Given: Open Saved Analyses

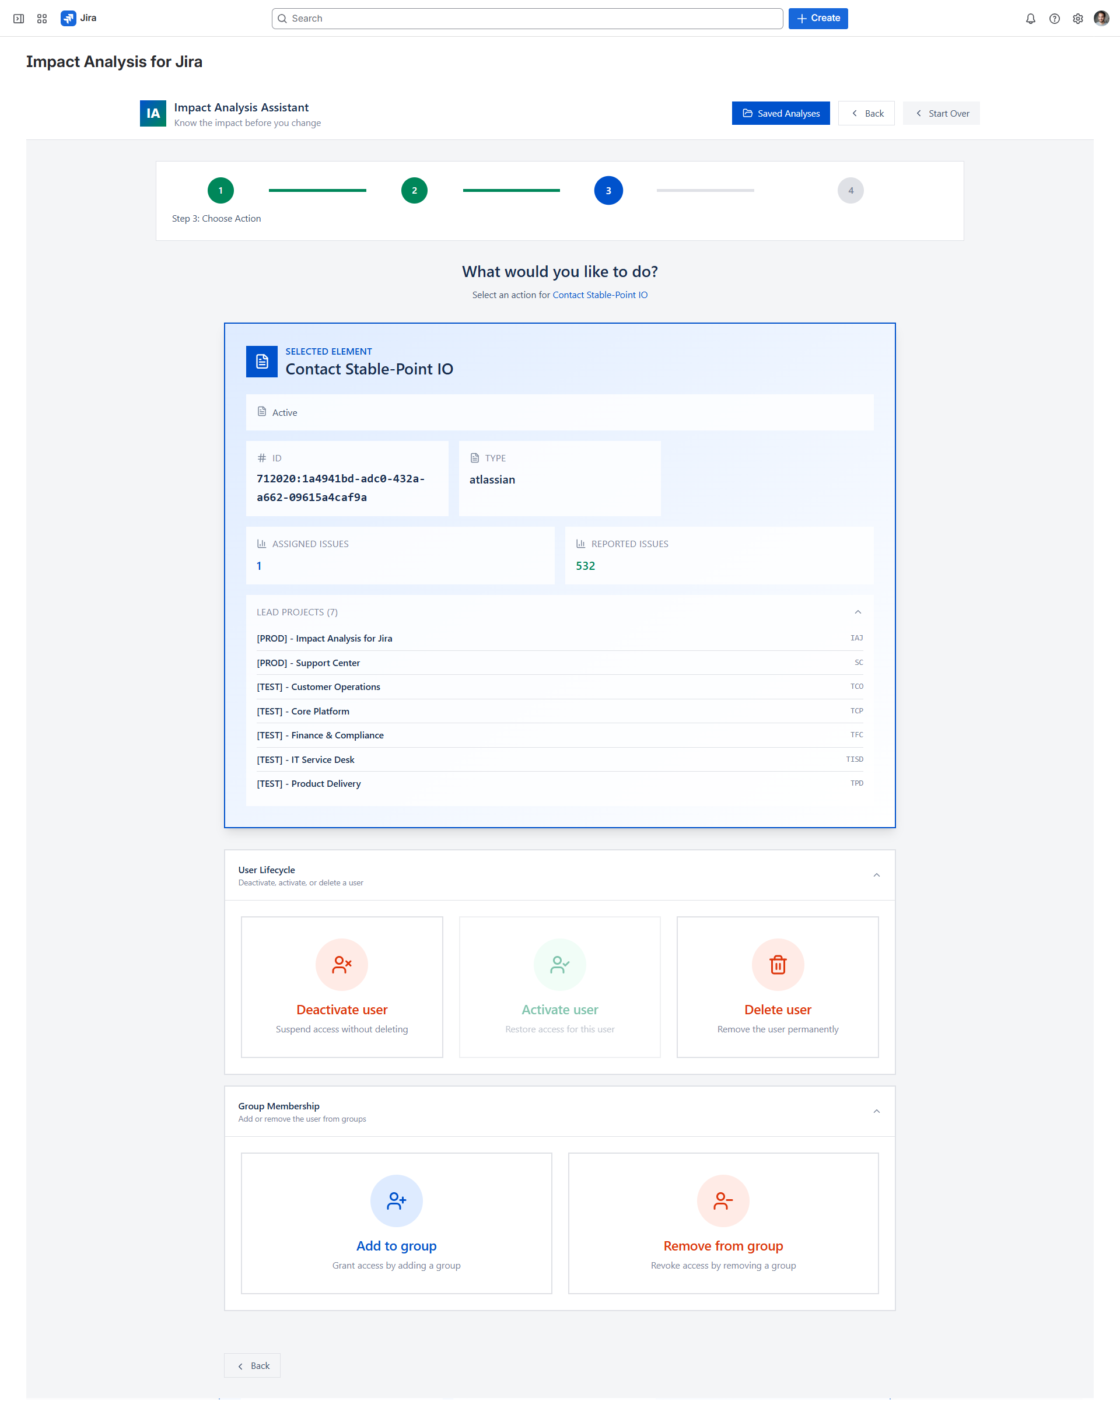Looking at the screenshot, I should (x=780, y=113).
